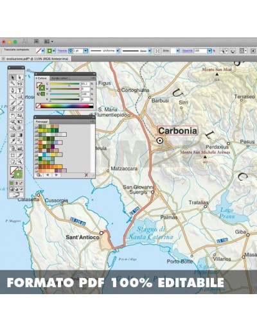Open the Arrange Documents dropdown
Image resolution: width=257 pixels, height=332 pixels.
(x=48, y=42)
